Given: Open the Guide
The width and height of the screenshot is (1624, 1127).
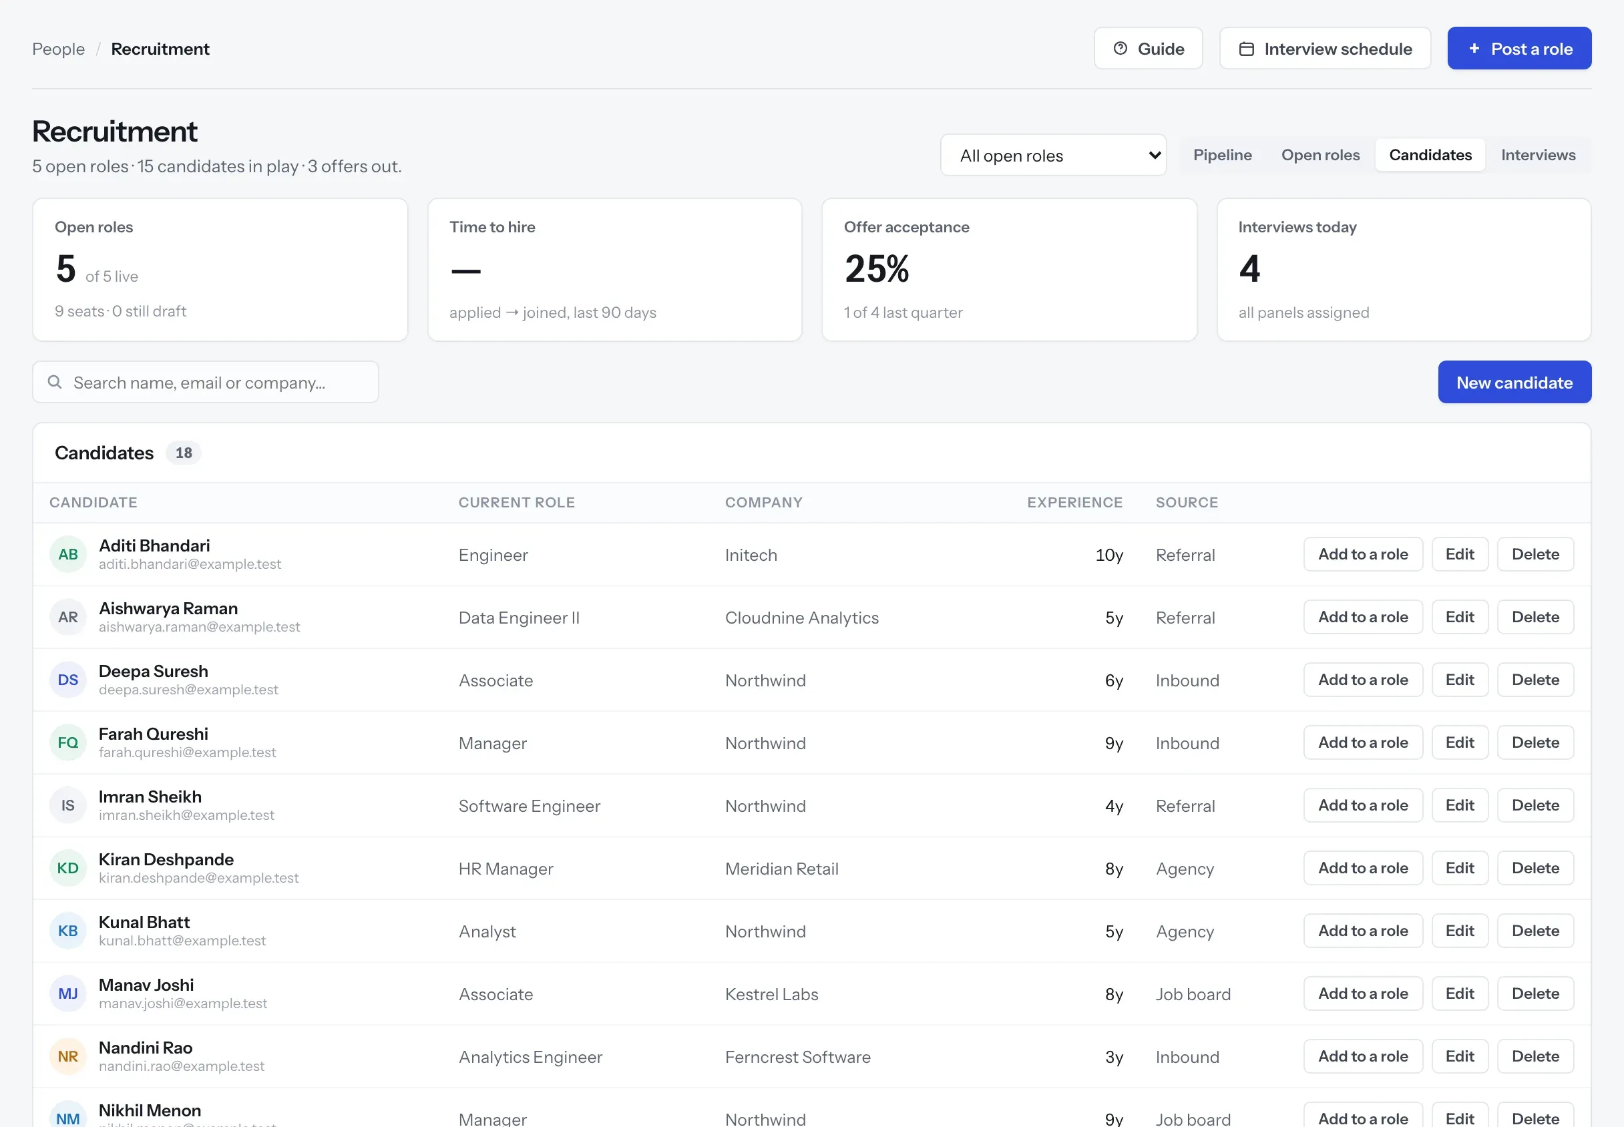Looking at the screenshot, I should (x=1148, y=49).
